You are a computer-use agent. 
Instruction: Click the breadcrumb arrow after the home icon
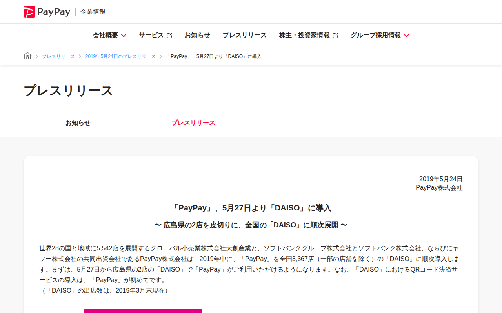(x=37, y=56)
